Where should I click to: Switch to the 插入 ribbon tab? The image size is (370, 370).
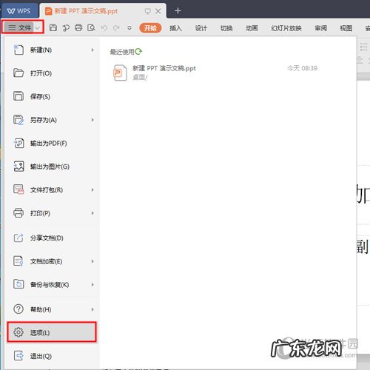point(175,28)
